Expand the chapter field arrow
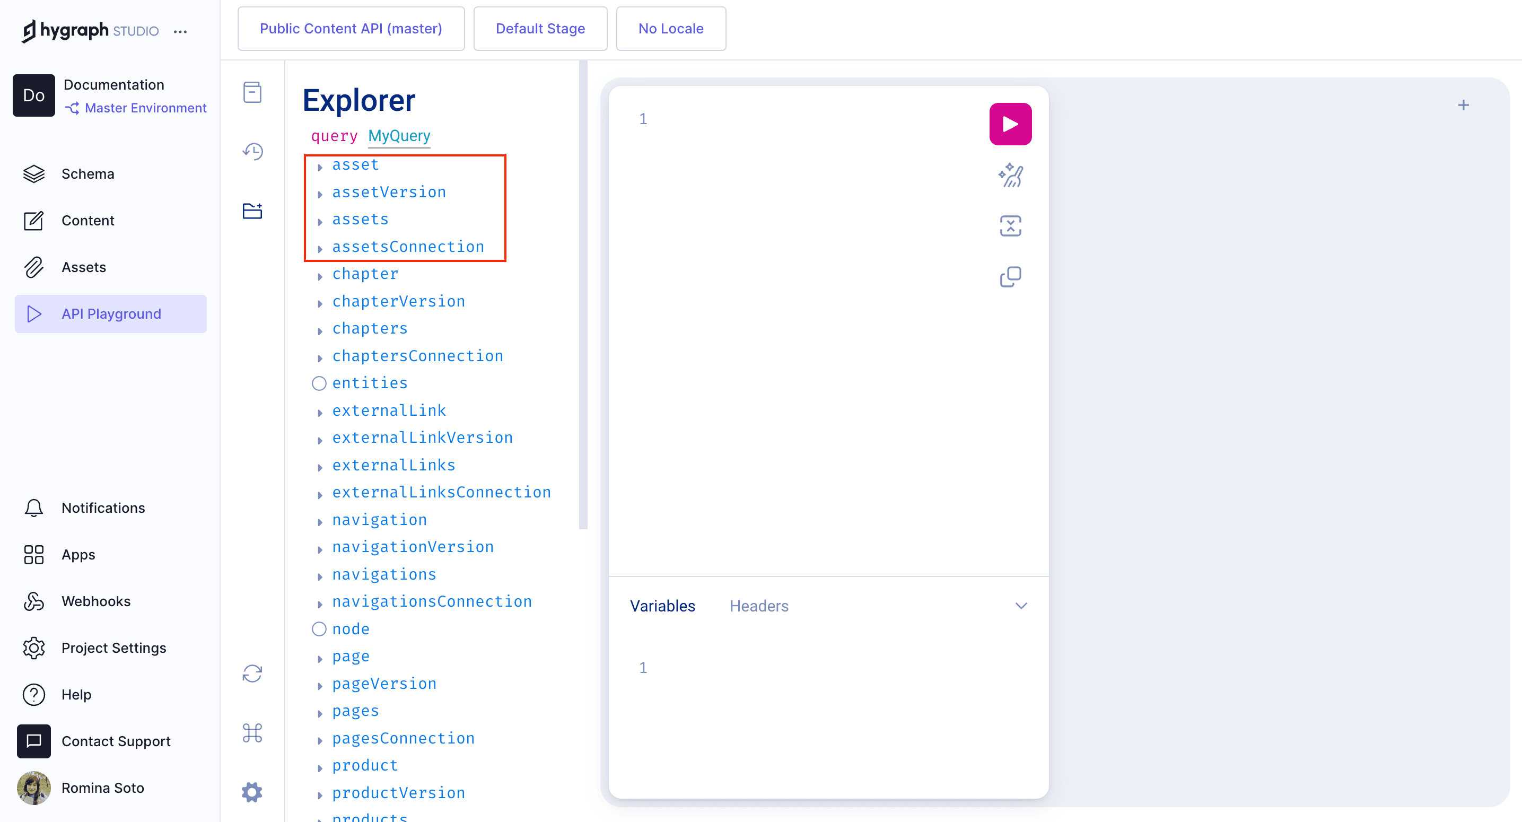 click(x=320, y=276)
